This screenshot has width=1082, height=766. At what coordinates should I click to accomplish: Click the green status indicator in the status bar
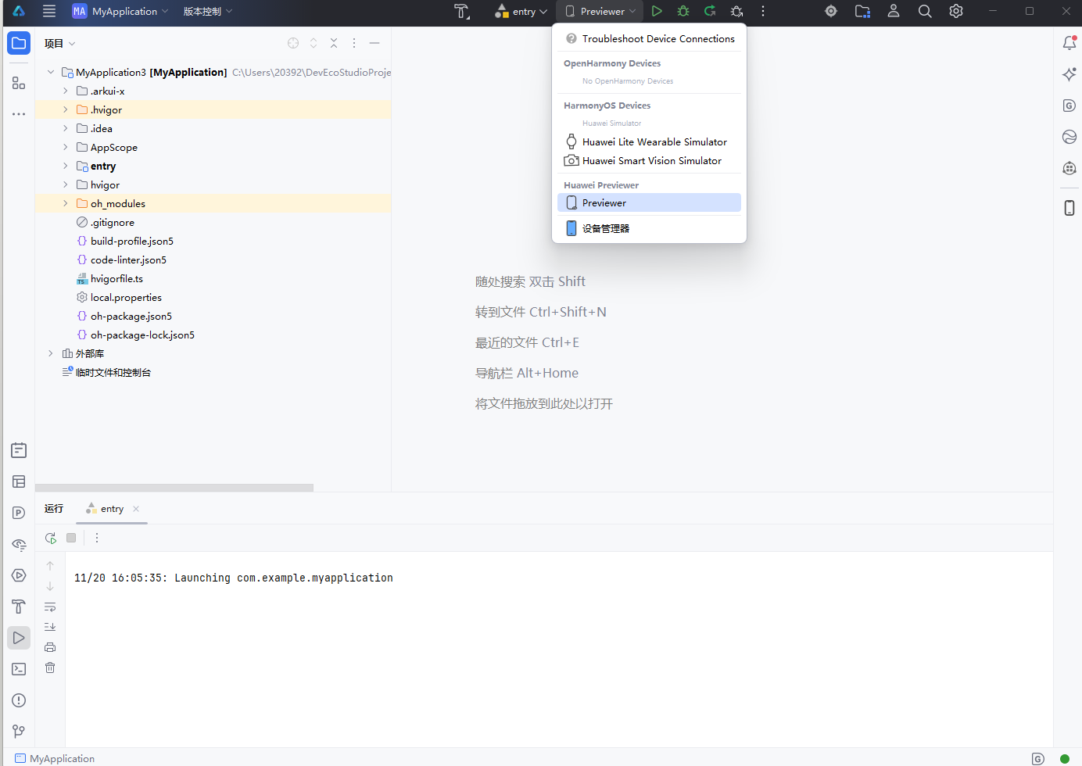click(x=1064, y=758)
